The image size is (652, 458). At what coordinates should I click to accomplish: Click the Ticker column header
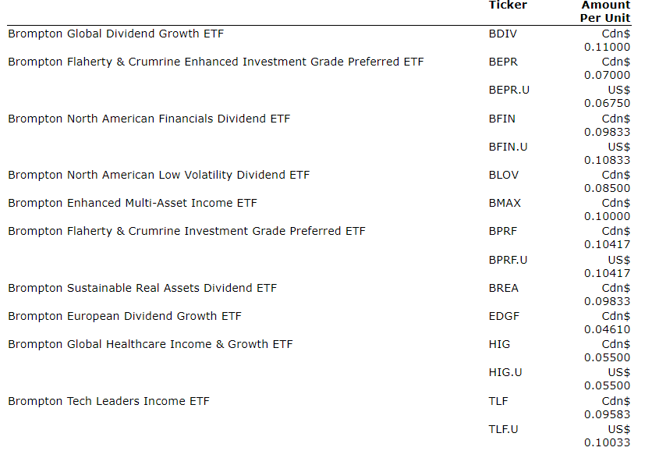508,5
